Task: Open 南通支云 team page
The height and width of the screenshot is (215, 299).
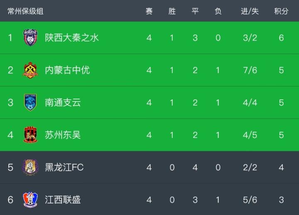Action: click(x=63, y=102)
